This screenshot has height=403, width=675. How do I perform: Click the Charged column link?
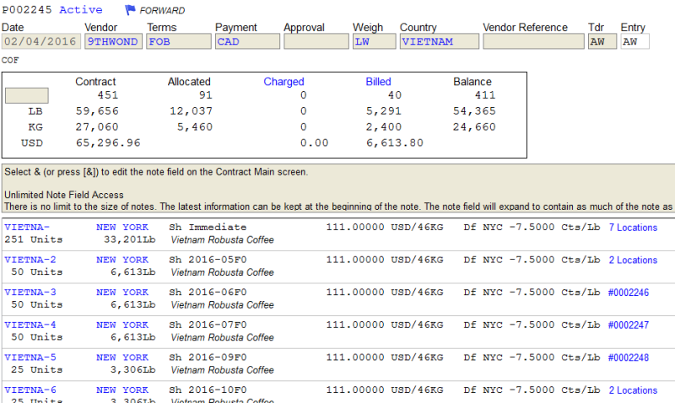283,82
